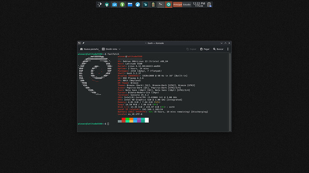309x173 pixels.
Task: Click the red color block in fastfetch palette
Action: 124,120
